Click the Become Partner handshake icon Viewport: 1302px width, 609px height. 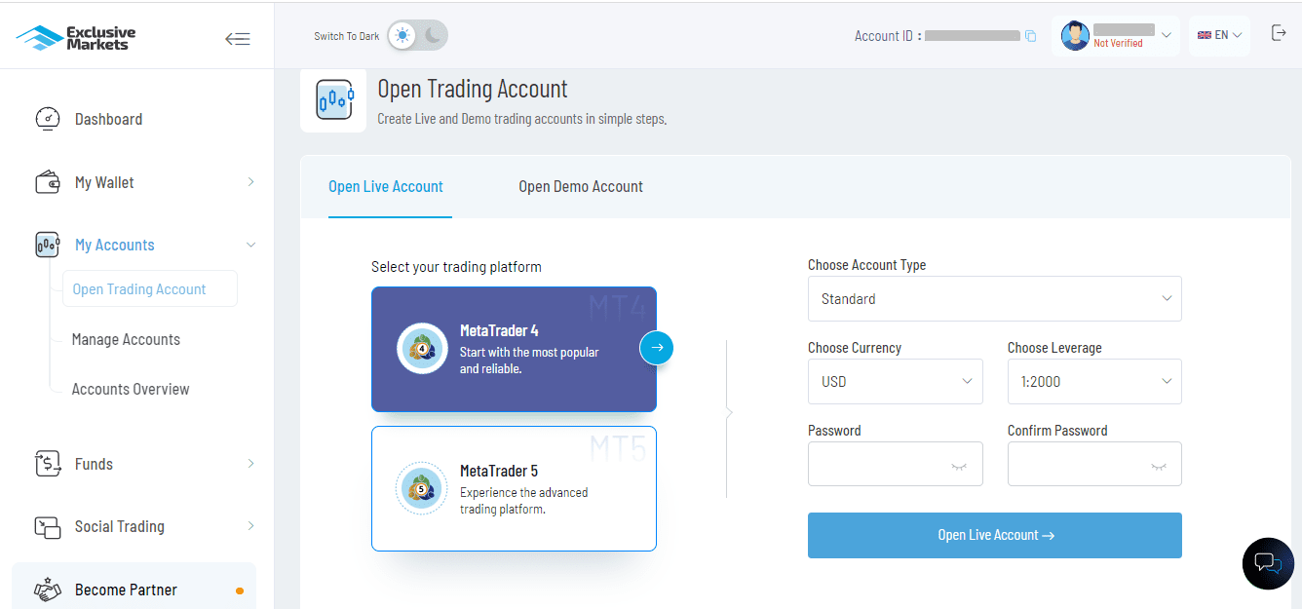tap(48, 590)
